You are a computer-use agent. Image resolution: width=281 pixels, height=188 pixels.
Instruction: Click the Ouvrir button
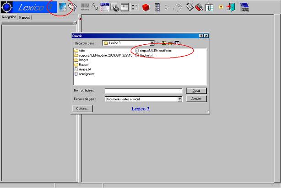click(x=196, y=91)
